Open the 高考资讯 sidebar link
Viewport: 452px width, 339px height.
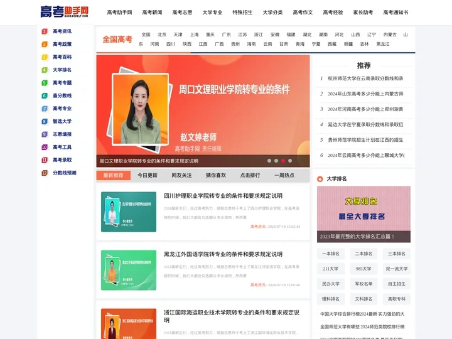(x=62, y=31)
